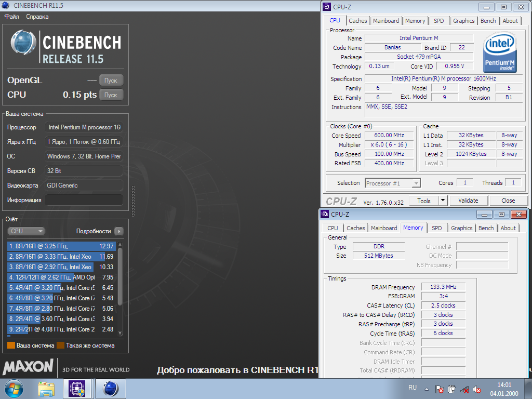The height and width of the screenshot is (399, 532).
Task: Run the CPU test with Пуск
Action: click(111, 95)
